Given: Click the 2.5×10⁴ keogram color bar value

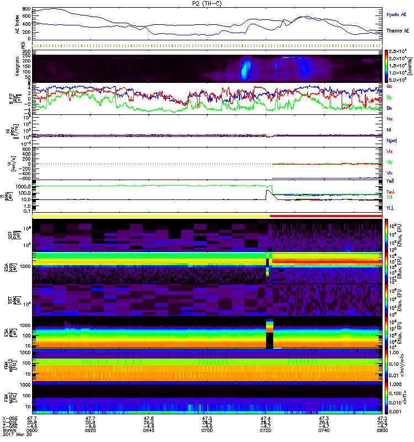Looking at the screenshot, I should coord(397,51).
